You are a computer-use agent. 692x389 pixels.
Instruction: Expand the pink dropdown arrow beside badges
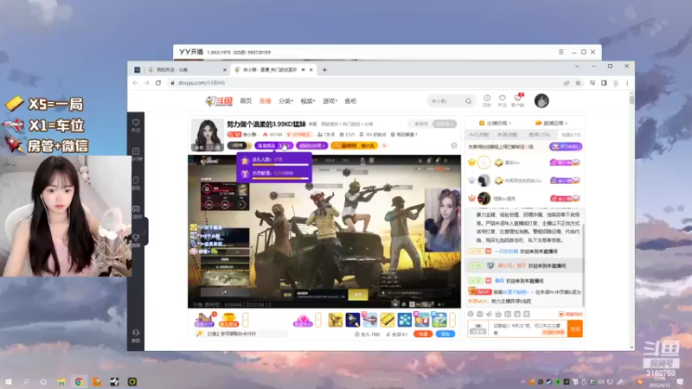coord(384,145)
